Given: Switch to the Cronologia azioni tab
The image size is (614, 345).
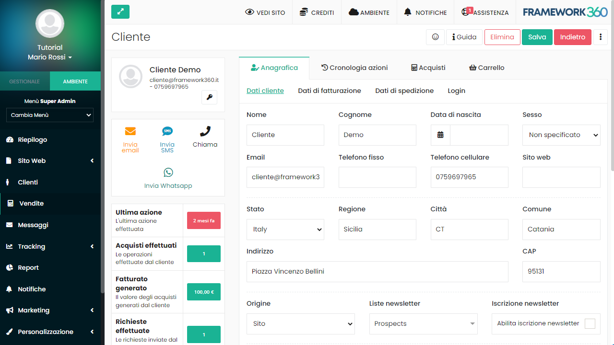Looking at the screenshot, I should (x=354, y=68).
